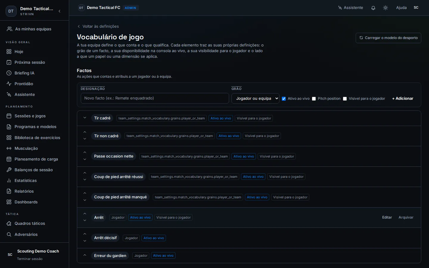Toggle the light theme sun icon
This screenshot has width=429, height=268.
[386, 8]
